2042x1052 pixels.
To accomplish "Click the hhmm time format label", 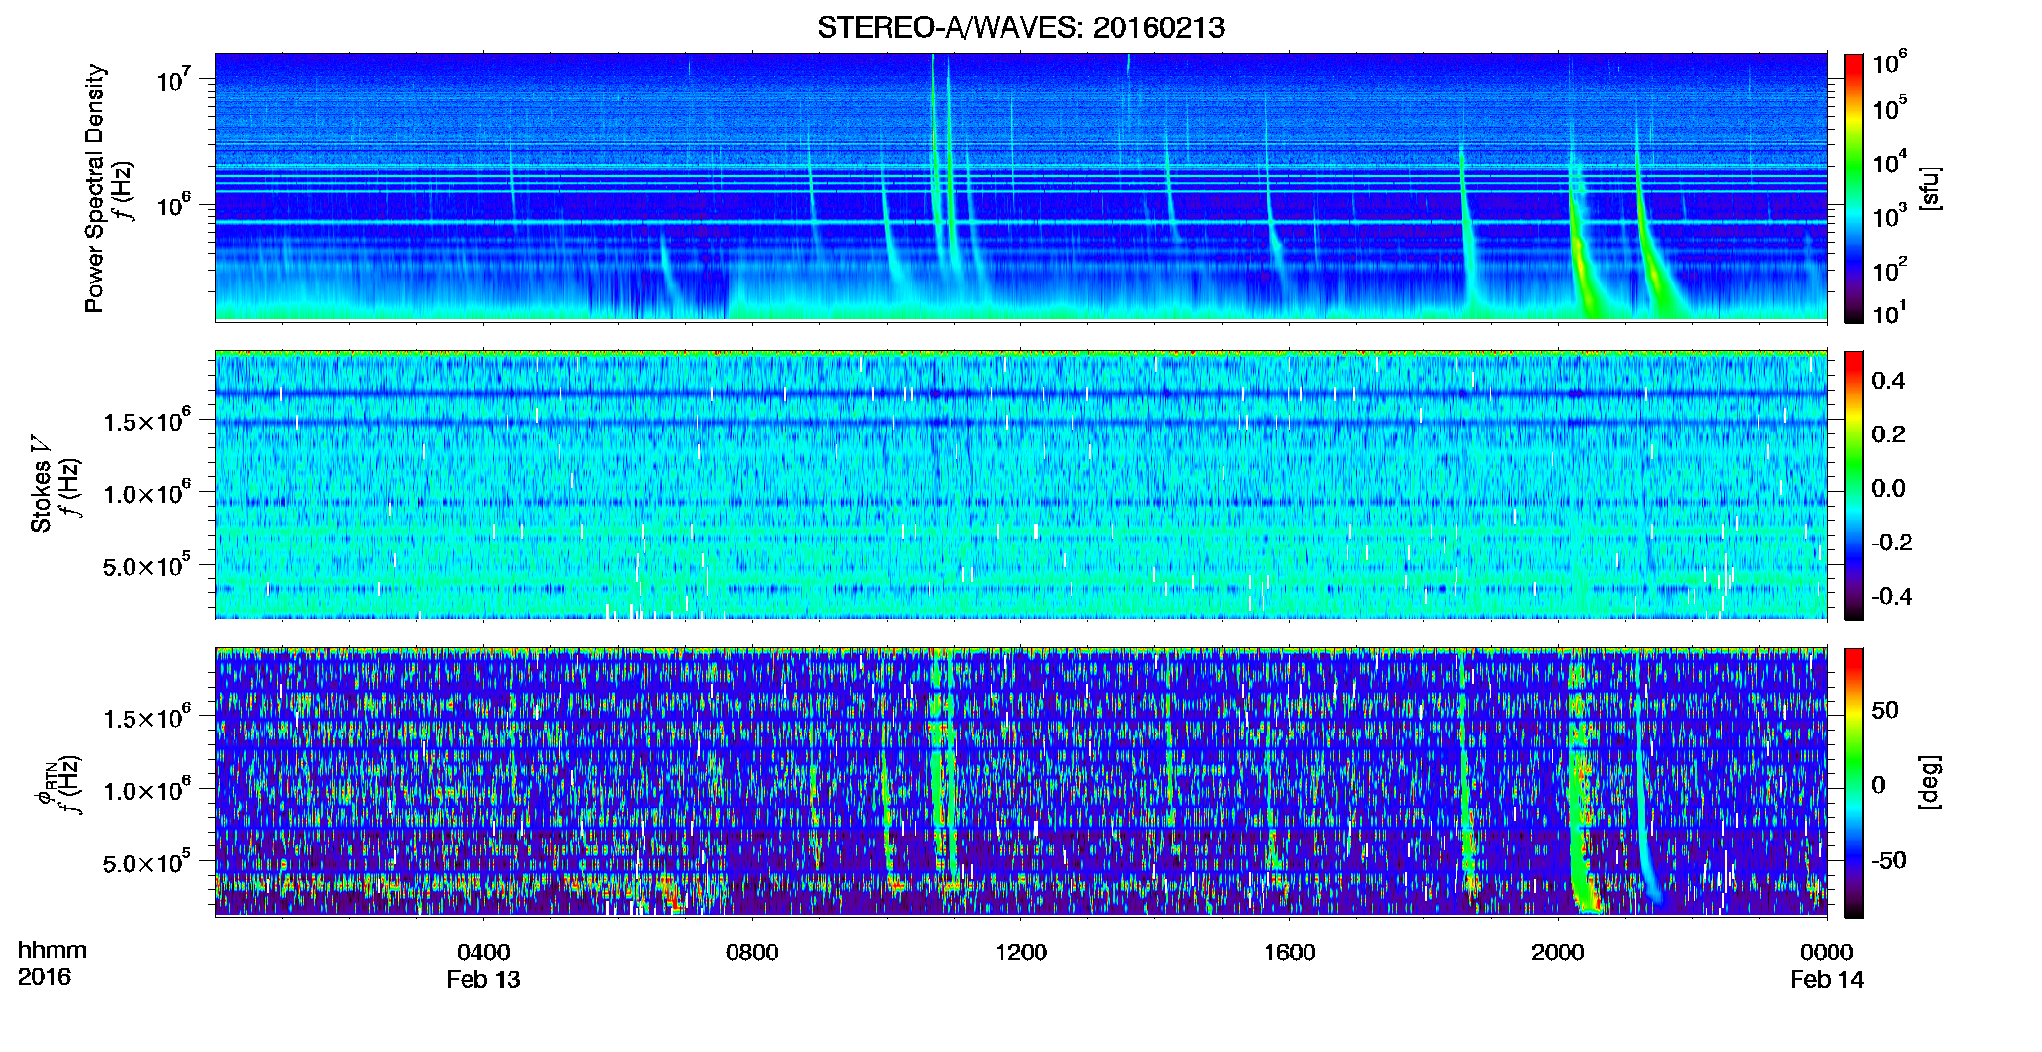I will click(x=52, y=951).
